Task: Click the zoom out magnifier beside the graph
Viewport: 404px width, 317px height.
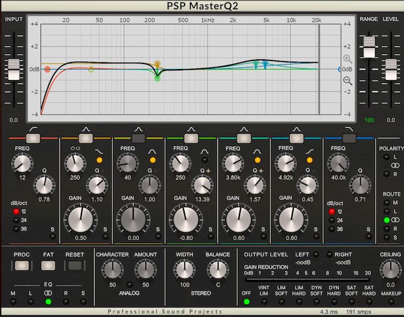Action: (x=347, y=81)
